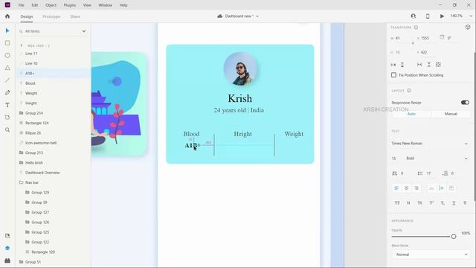Viewport: 476px width, 268px height.
Task: Open the Bold font weight dropdown
Action: (437, 159)
